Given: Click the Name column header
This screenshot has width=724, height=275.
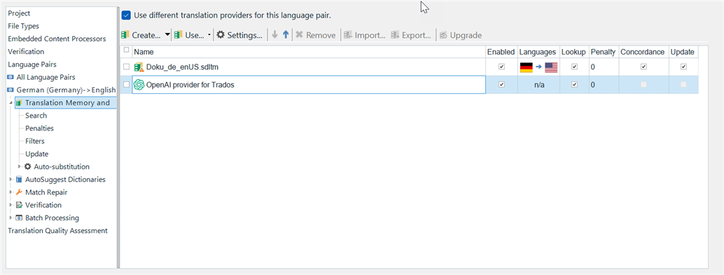Looking at the screenshot, I should click(x=309, y=52).
